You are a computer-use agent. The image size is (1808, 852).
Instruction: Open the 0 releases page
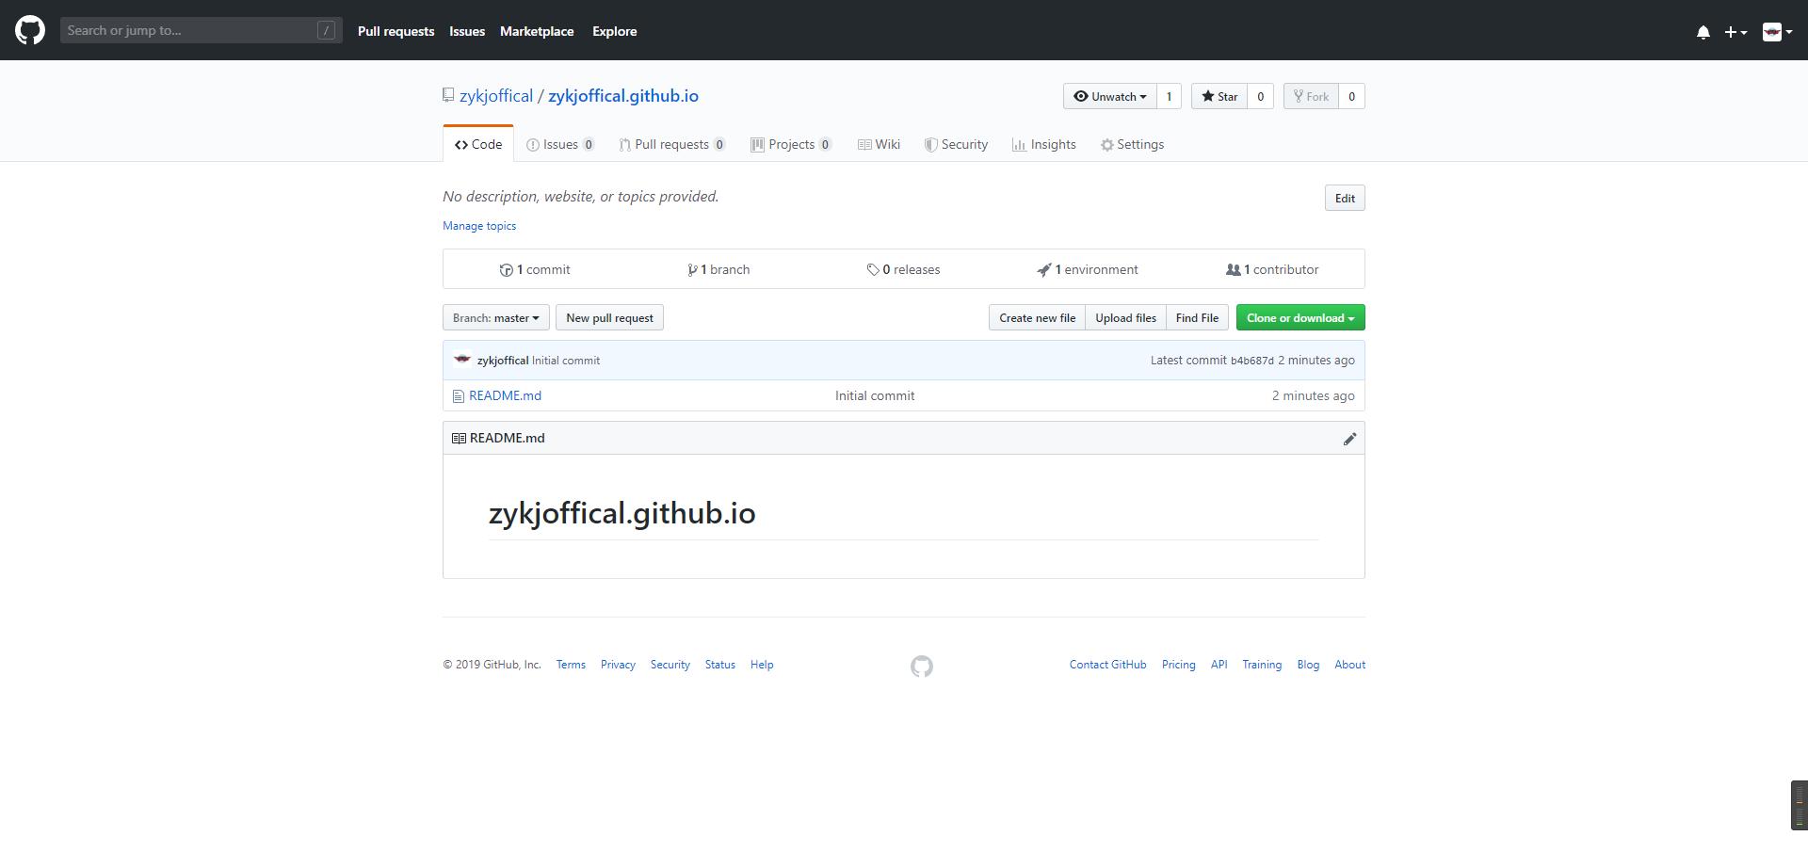903,270
